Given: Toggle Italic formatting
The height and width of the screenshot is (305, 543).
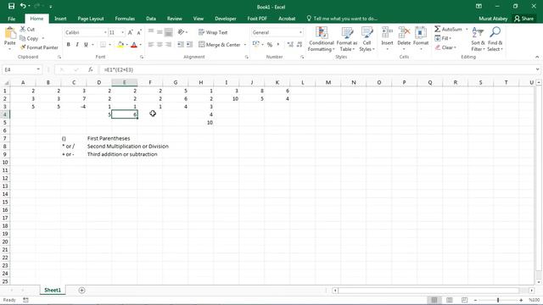Looking at the screenshot, I should point(77,45).
